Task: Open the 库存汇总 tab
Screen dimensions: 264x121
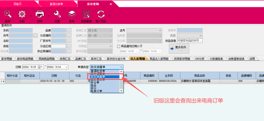Action: pyautogui.click(x=96, y=59)
